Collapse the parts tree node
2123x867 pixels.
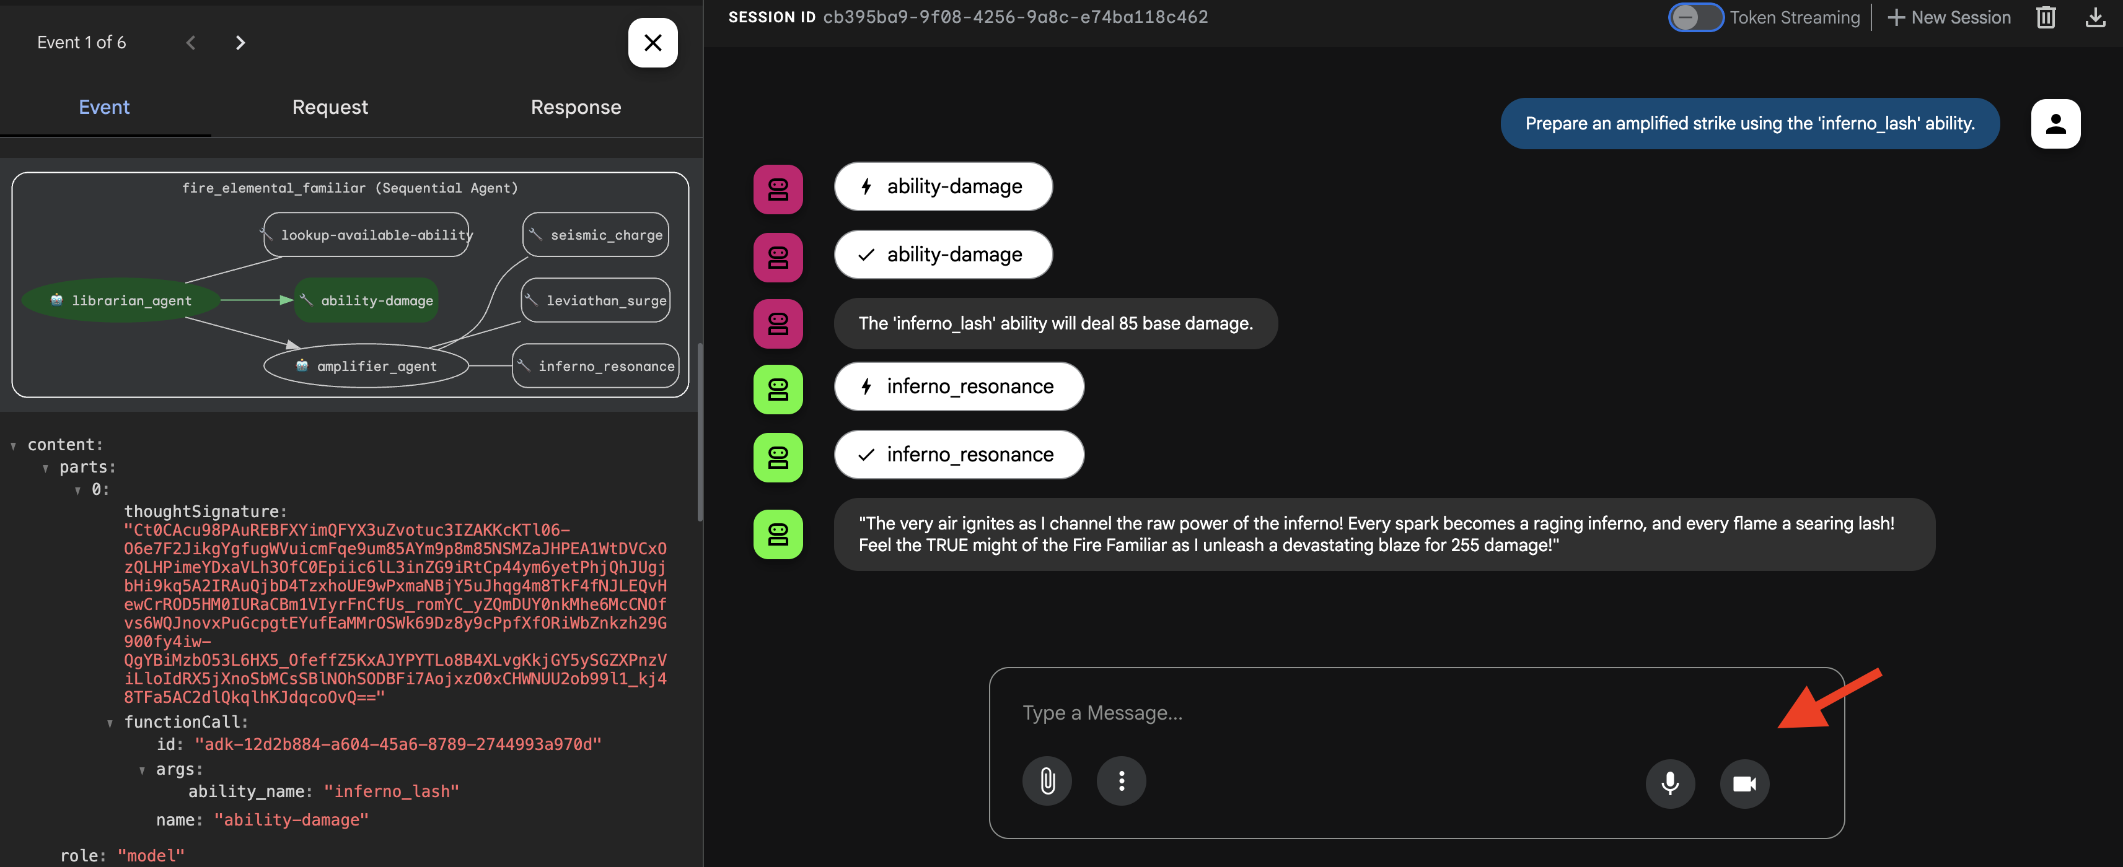(x=45, y=468)
